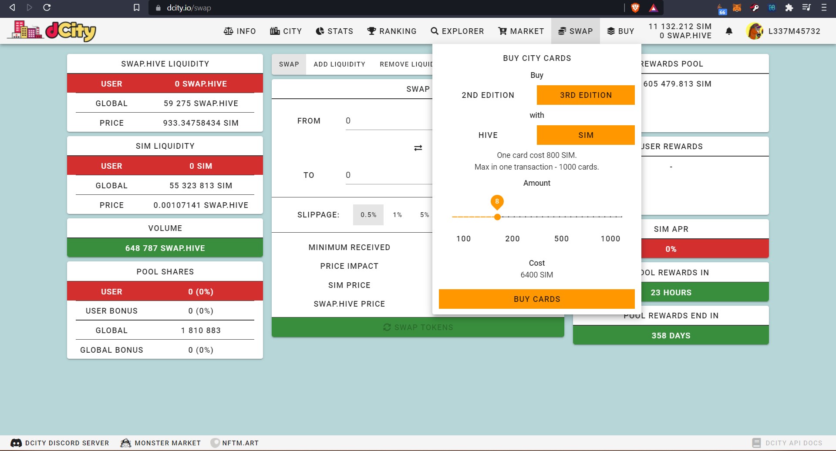Click slider tick label 200
Image resolution: width=836 pixels, height=451 pixels.
(512, 238)
